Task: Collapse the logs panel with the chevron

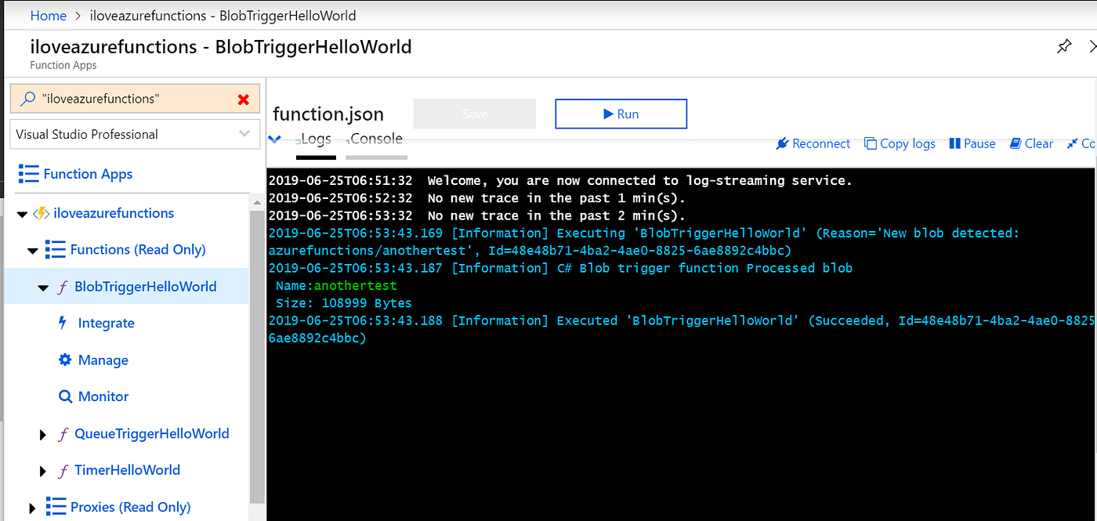Action: [274, 139]
